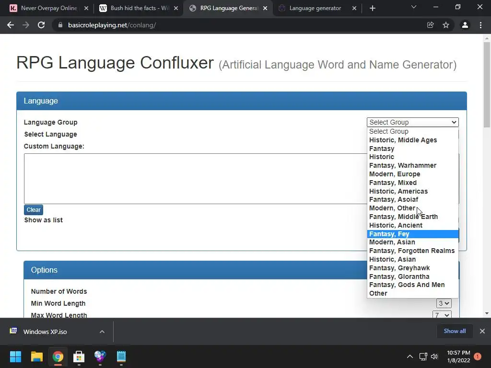The width and height of the screenshot is (491, 368).
Task: Open network status tray icon
Action: coord(423,356)
